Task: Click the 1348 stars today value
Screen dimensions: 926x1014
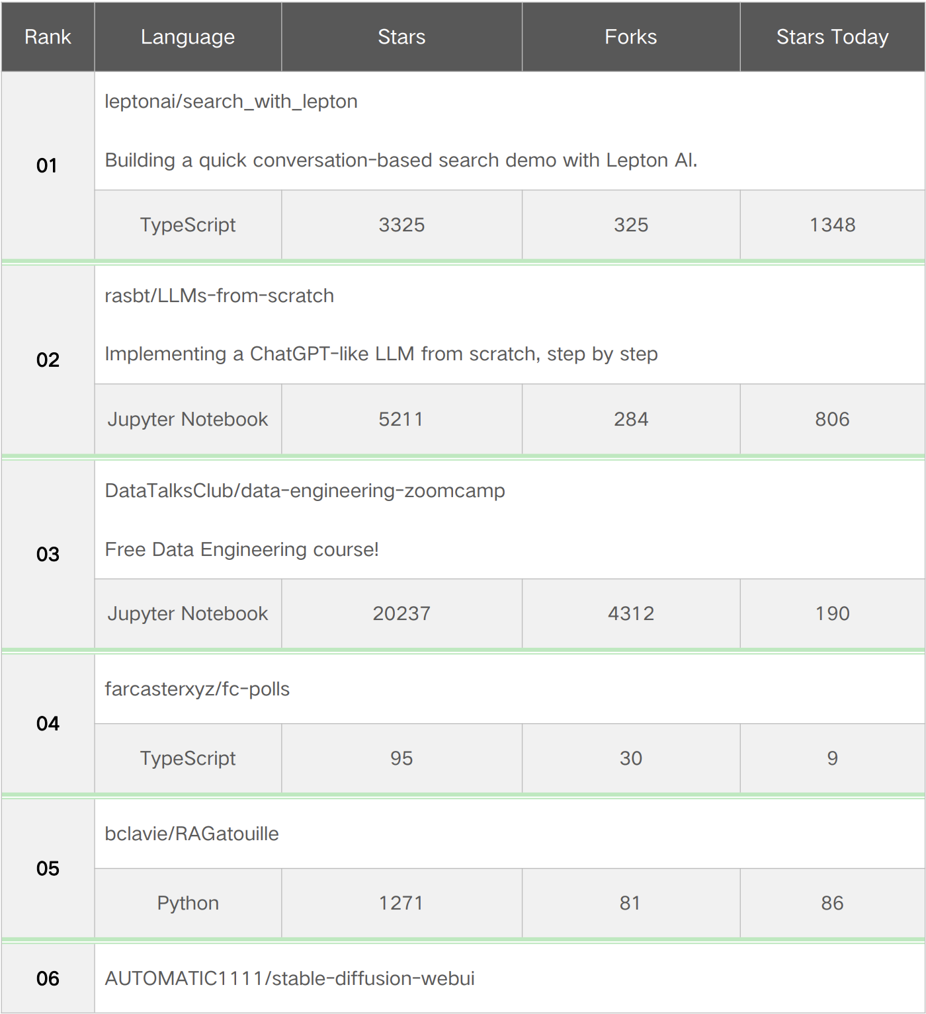Action: click(x=832, y=225)
